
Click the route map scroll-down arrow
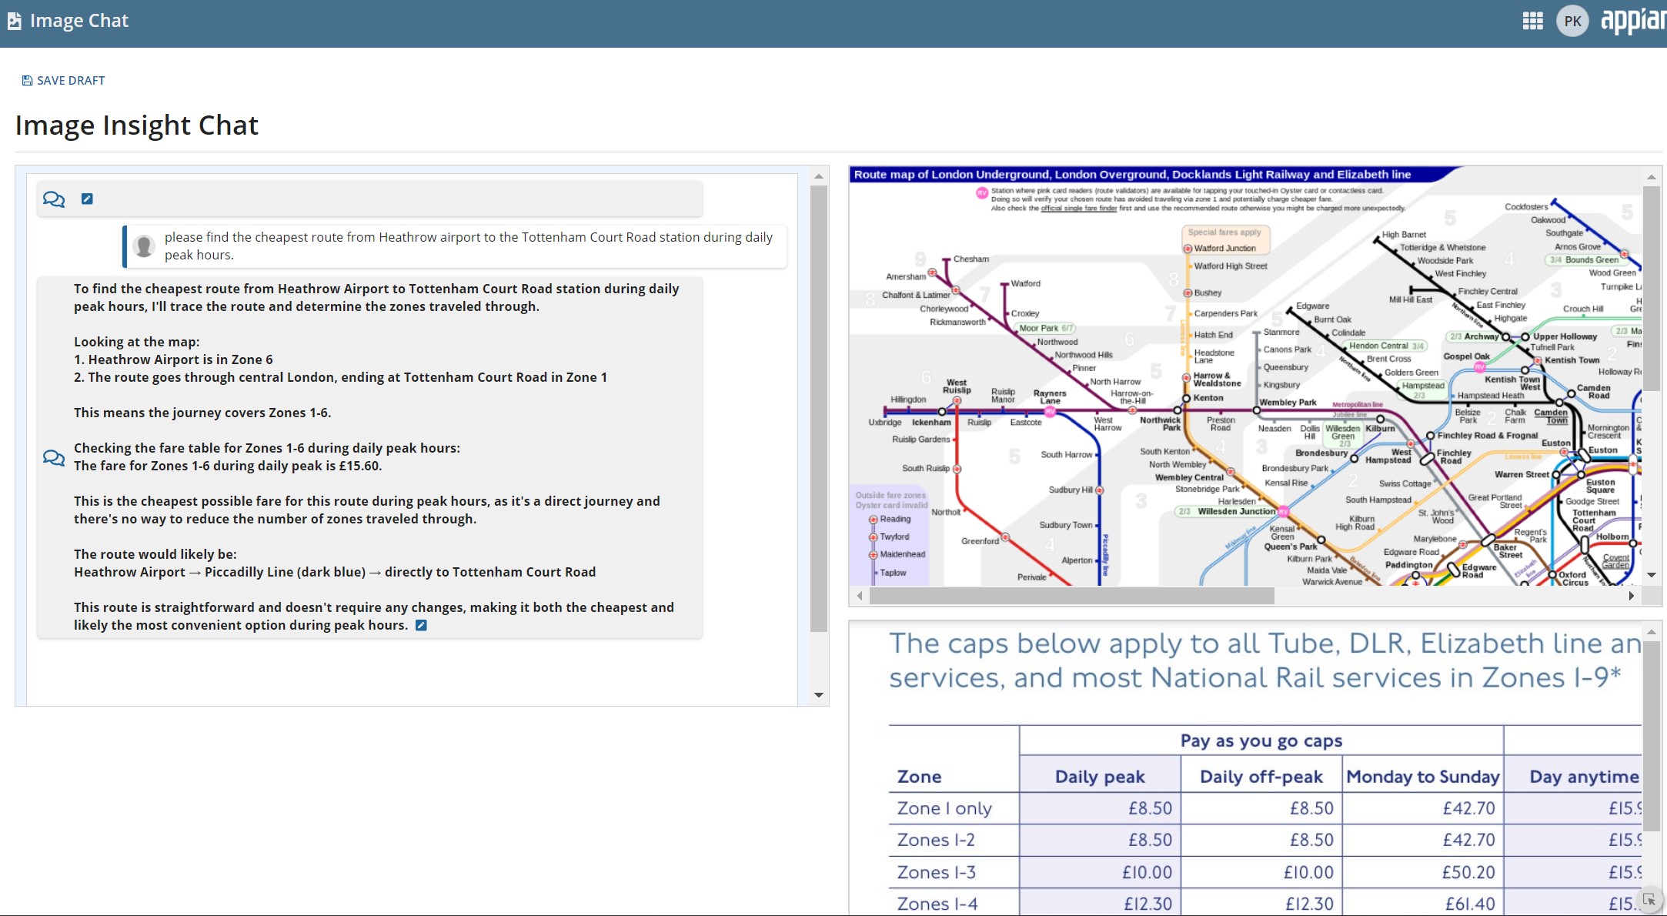(x=1651, y=575)
